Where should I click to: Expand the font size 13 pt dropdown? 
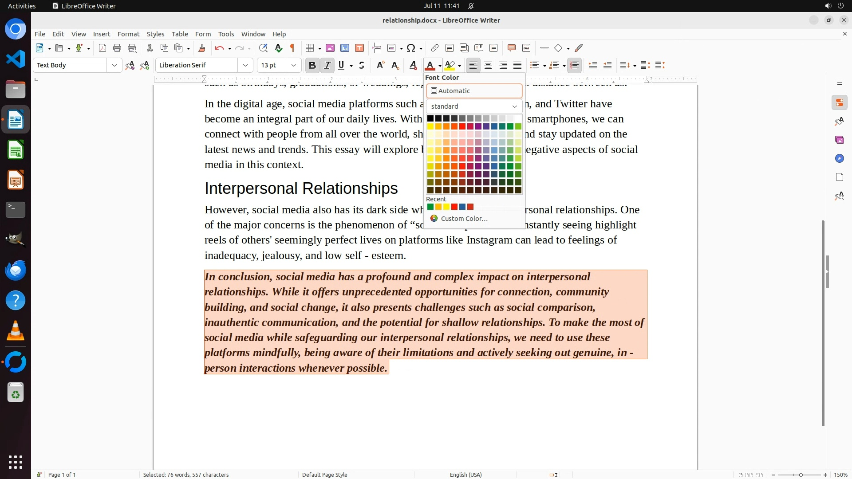pyautogui.click(x=294, y=66)
